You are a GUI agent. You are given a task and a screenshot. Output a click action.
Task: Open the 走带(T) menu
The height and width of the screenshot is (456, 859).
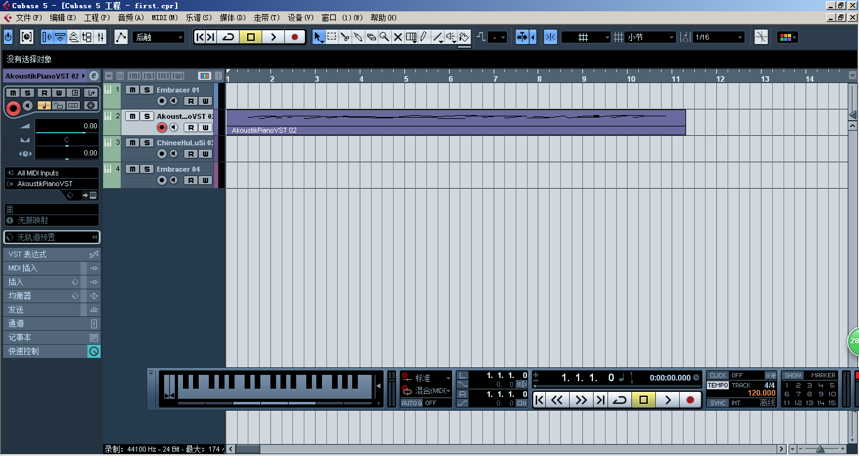click(267, 18)
